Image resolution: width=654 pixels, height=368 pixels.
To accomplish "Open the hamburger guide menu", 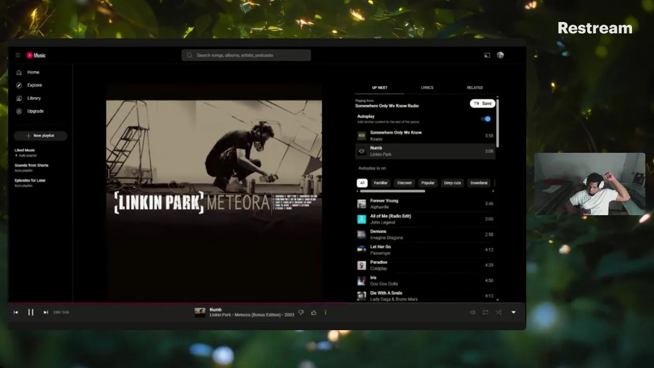I will [x=18, y=55].
